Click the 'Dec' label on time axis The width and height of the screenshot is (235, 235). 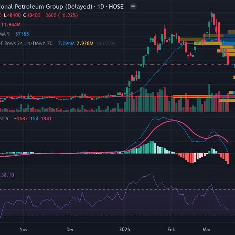click(70, 230)
